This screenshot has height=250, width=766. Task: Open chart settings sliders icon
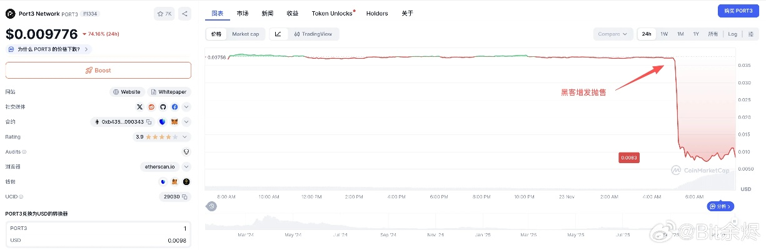click(x=750, y=34)
